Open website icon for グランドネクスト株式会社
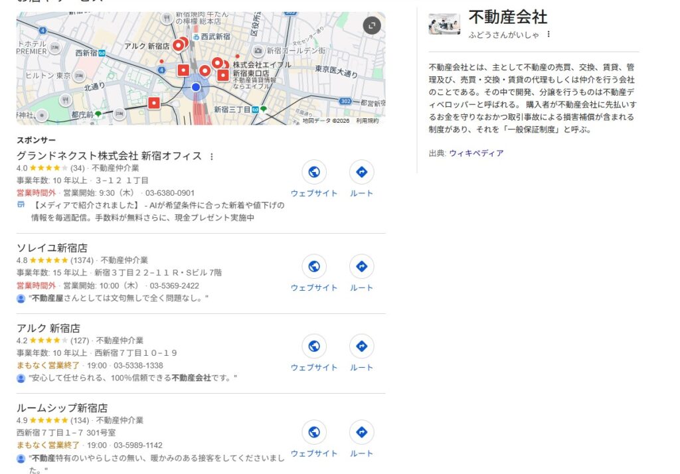Image resolution: width=680 pixels, height=474 pixels. 314,173
